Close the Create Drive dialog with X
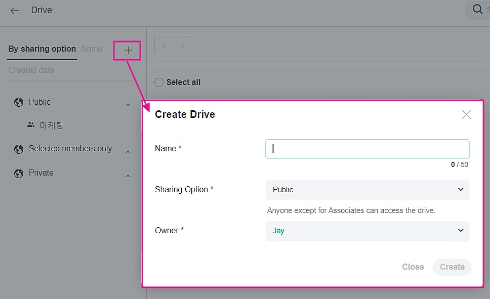 (466, 114)
